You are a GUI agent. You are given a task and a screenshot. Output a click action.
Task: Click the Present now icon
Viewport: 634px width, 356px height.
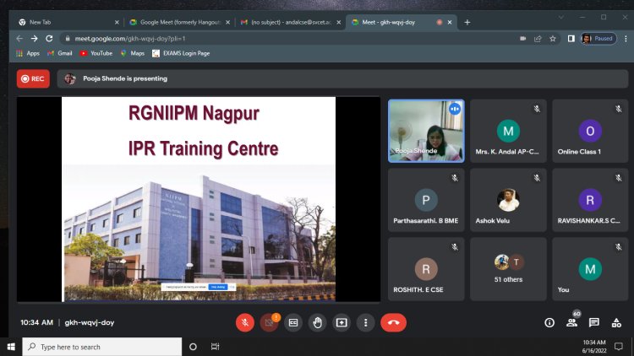pos(342,322)
